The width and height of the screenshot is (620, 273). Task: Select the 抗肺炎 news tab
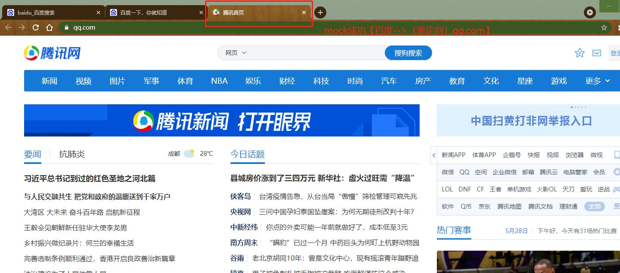(x=72, y=154)
